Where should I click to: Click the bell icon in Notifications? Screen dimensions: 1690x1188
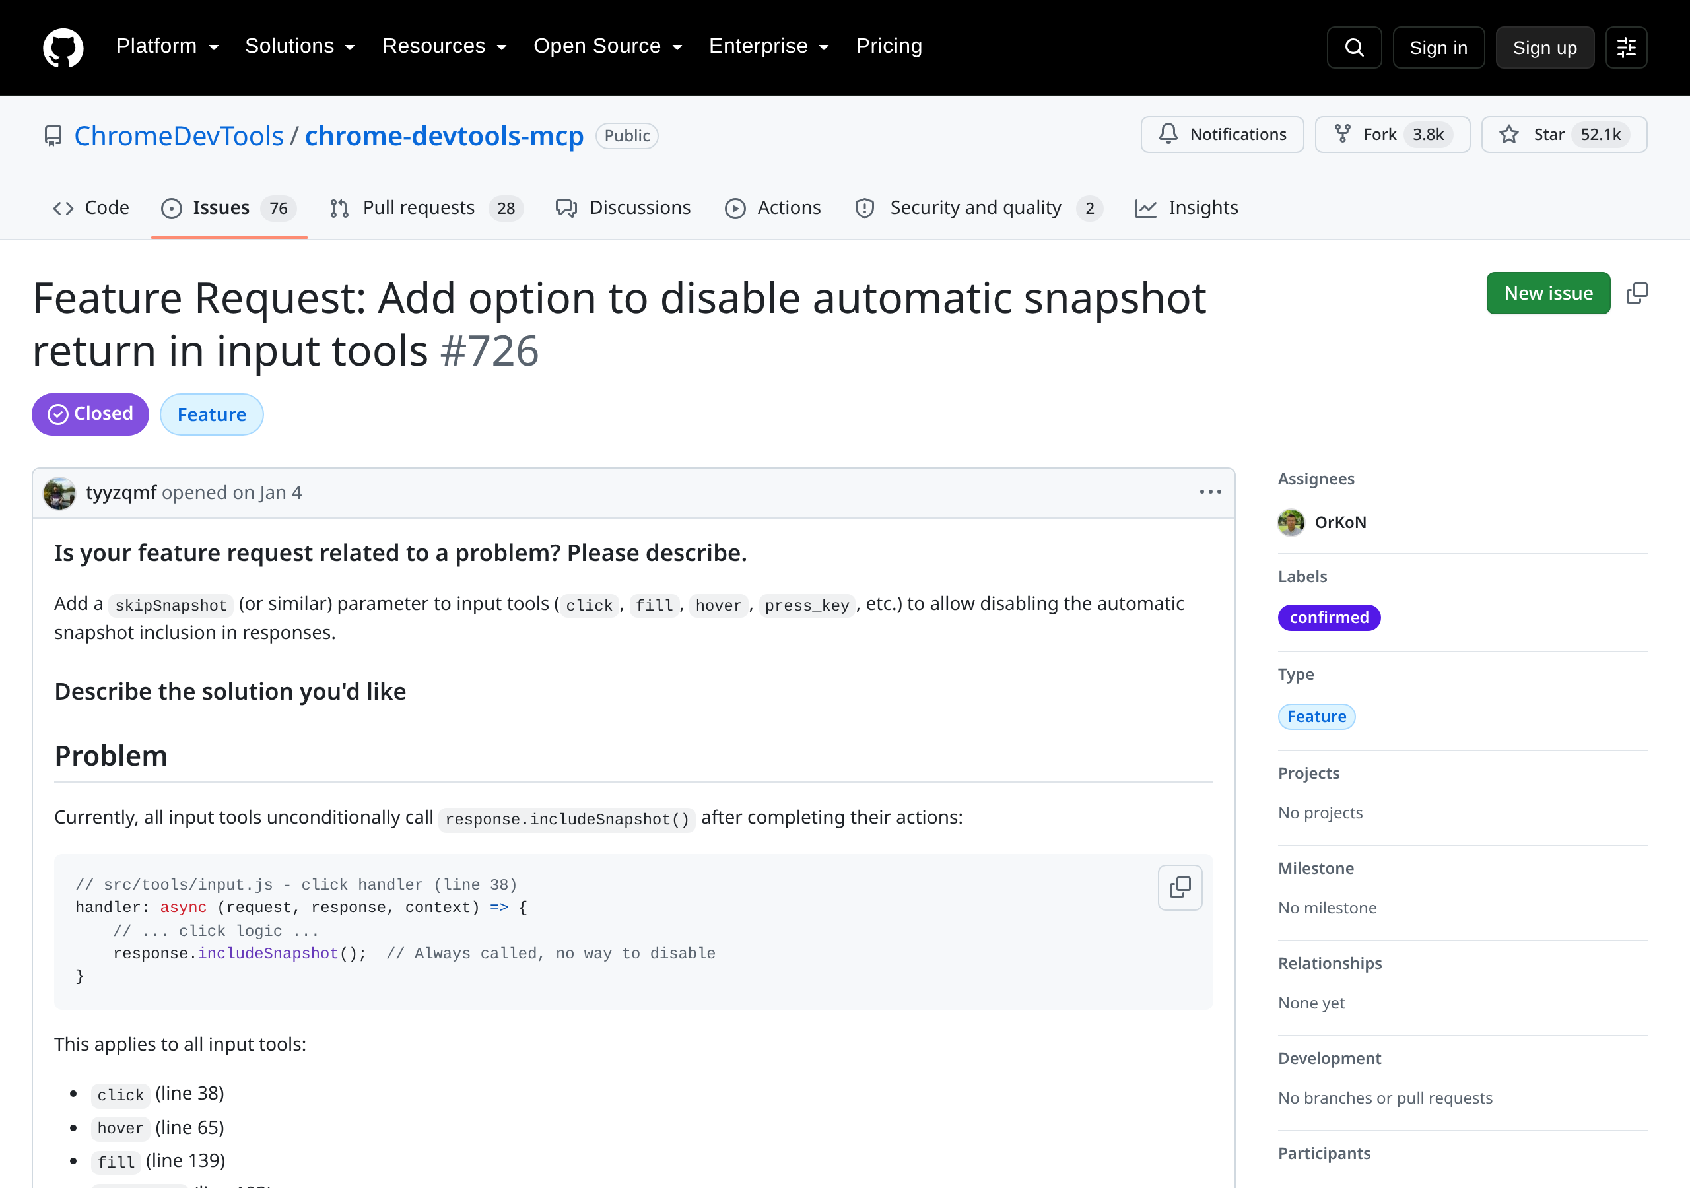(1168, 134)
